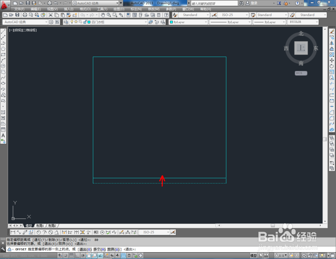Image resolution: width=336 pixels, height=259 pixels.
Task: Choose 多个(M) option in command line
Action: [99, 249]
